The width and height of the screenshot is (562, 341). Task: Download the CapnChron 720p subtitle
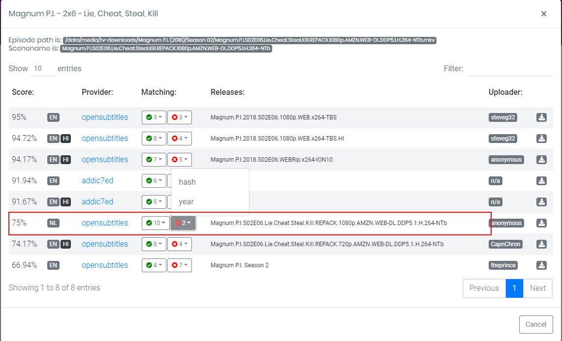click(541, 244)
